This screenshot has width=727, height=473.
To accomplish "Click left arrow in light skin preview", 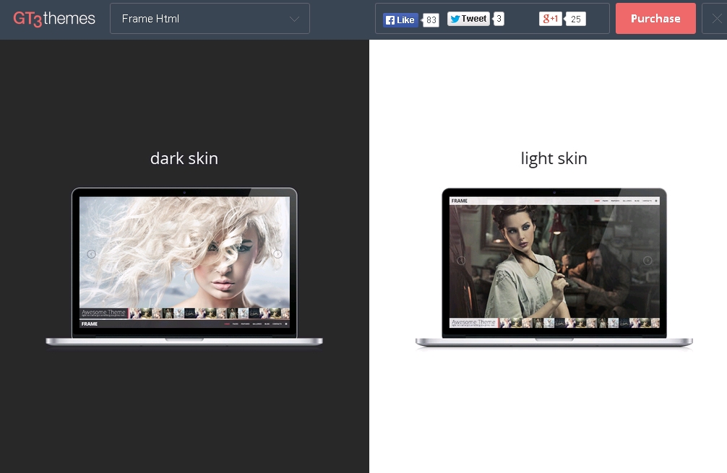I will (x=460, y=261).
